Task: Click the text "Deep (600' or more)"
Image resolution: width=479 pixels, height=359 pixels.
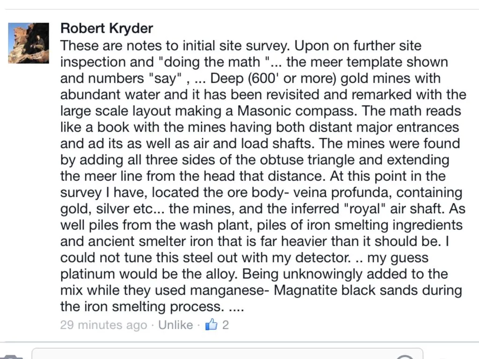Action: point(273,79)
